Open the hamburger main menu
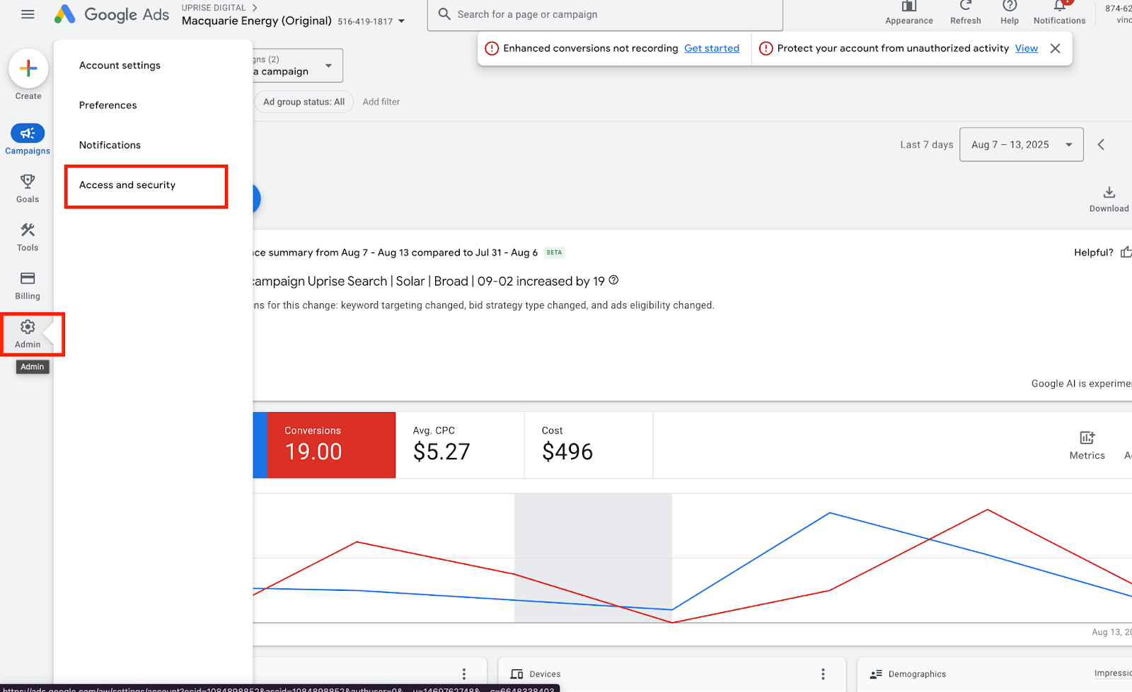The height and width of the screenshot is (692, 1132). click(28, 14)
